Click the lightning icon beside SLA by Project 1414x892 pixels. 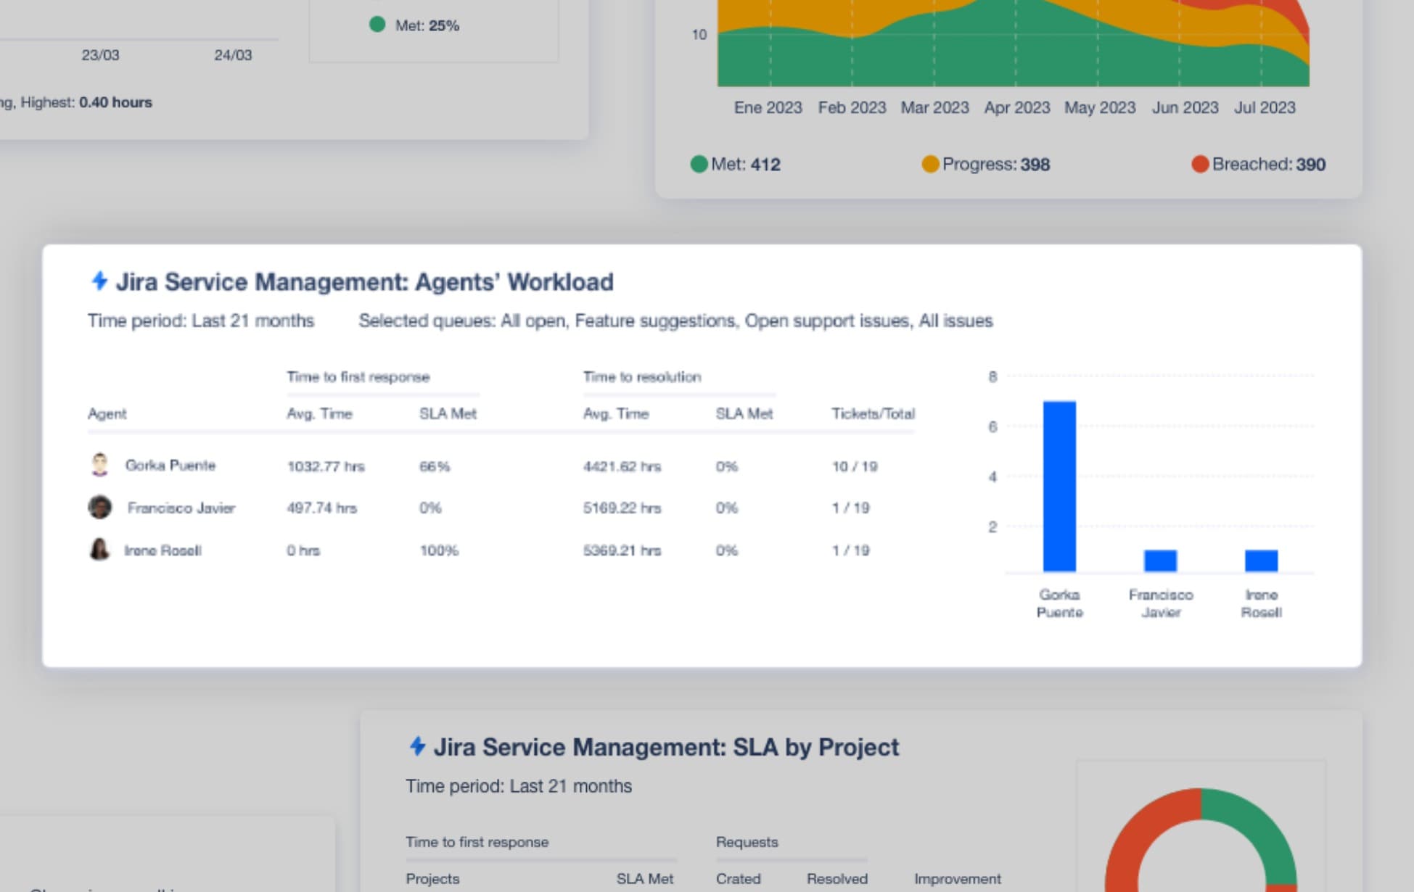(417, 746)
